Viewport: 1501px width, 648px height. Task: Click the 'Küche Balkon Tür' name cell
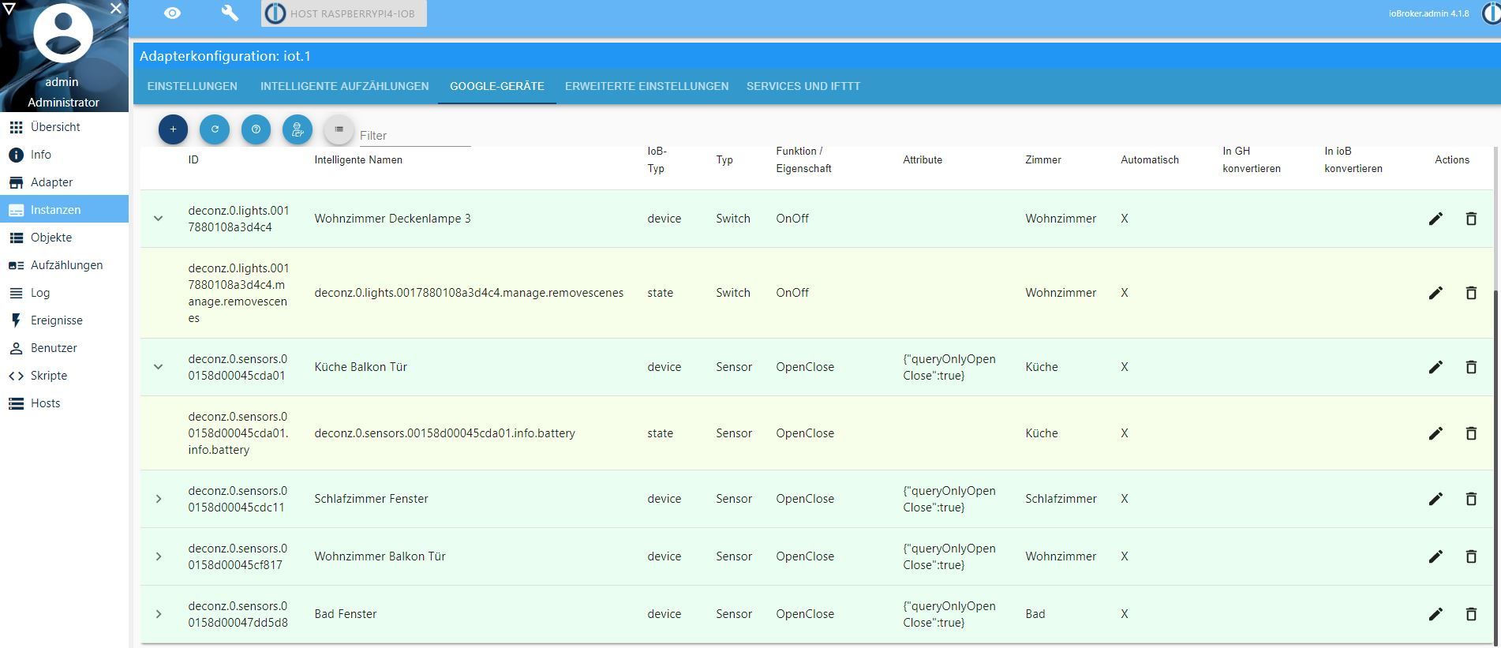point(361,367)
